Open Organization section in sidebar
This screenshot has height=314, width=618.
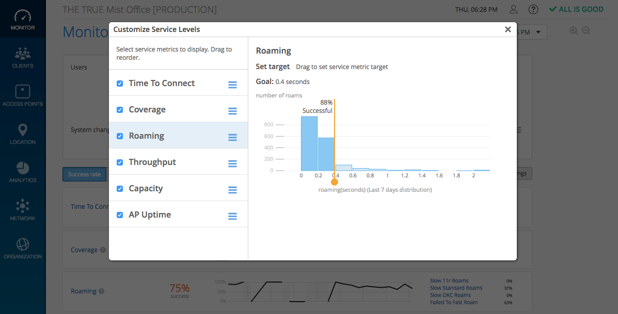(23, 248)
